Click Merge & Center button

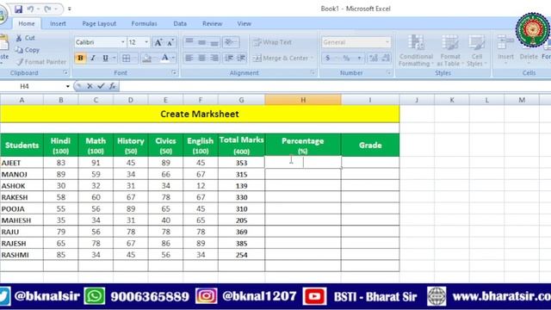coord(281,58)
